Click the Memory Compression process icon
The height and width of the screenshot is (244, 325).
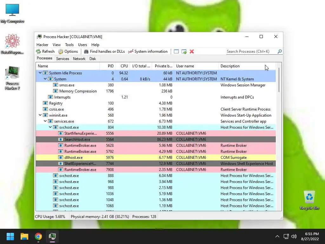tap(55, 91)
